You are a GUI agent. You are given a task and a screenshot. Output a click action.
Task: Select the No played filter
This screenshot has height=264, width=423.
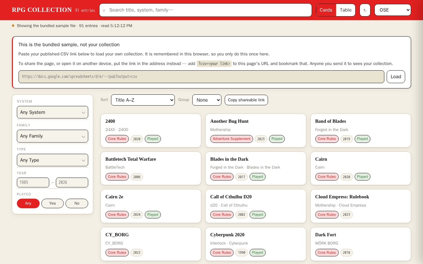77,203
